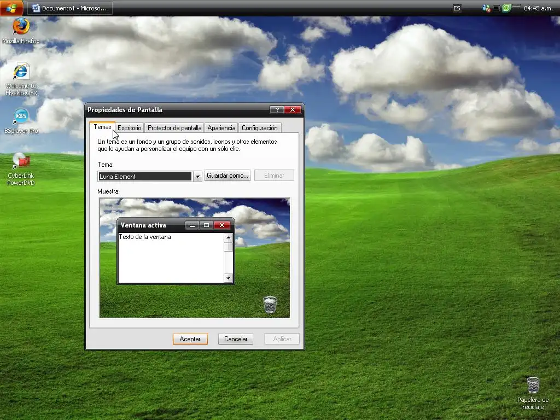Click the monitor icon in system tray
Screen dimensions: 560x420
(x=496, y=8)
